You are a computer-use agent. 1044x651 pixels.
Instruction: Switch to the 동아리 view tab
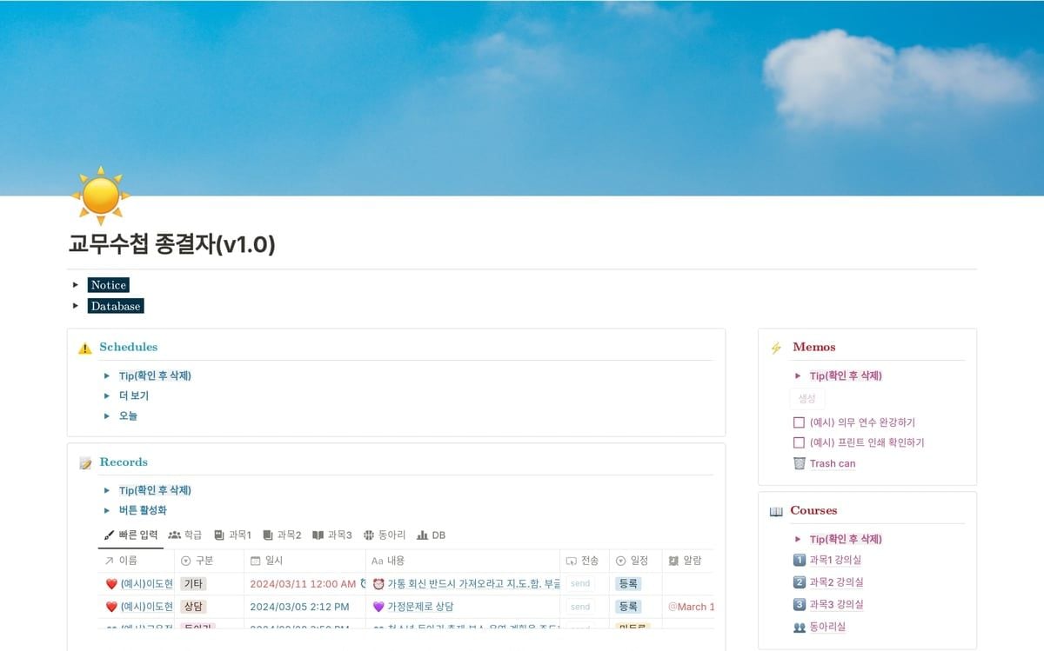tap(385, 535)
